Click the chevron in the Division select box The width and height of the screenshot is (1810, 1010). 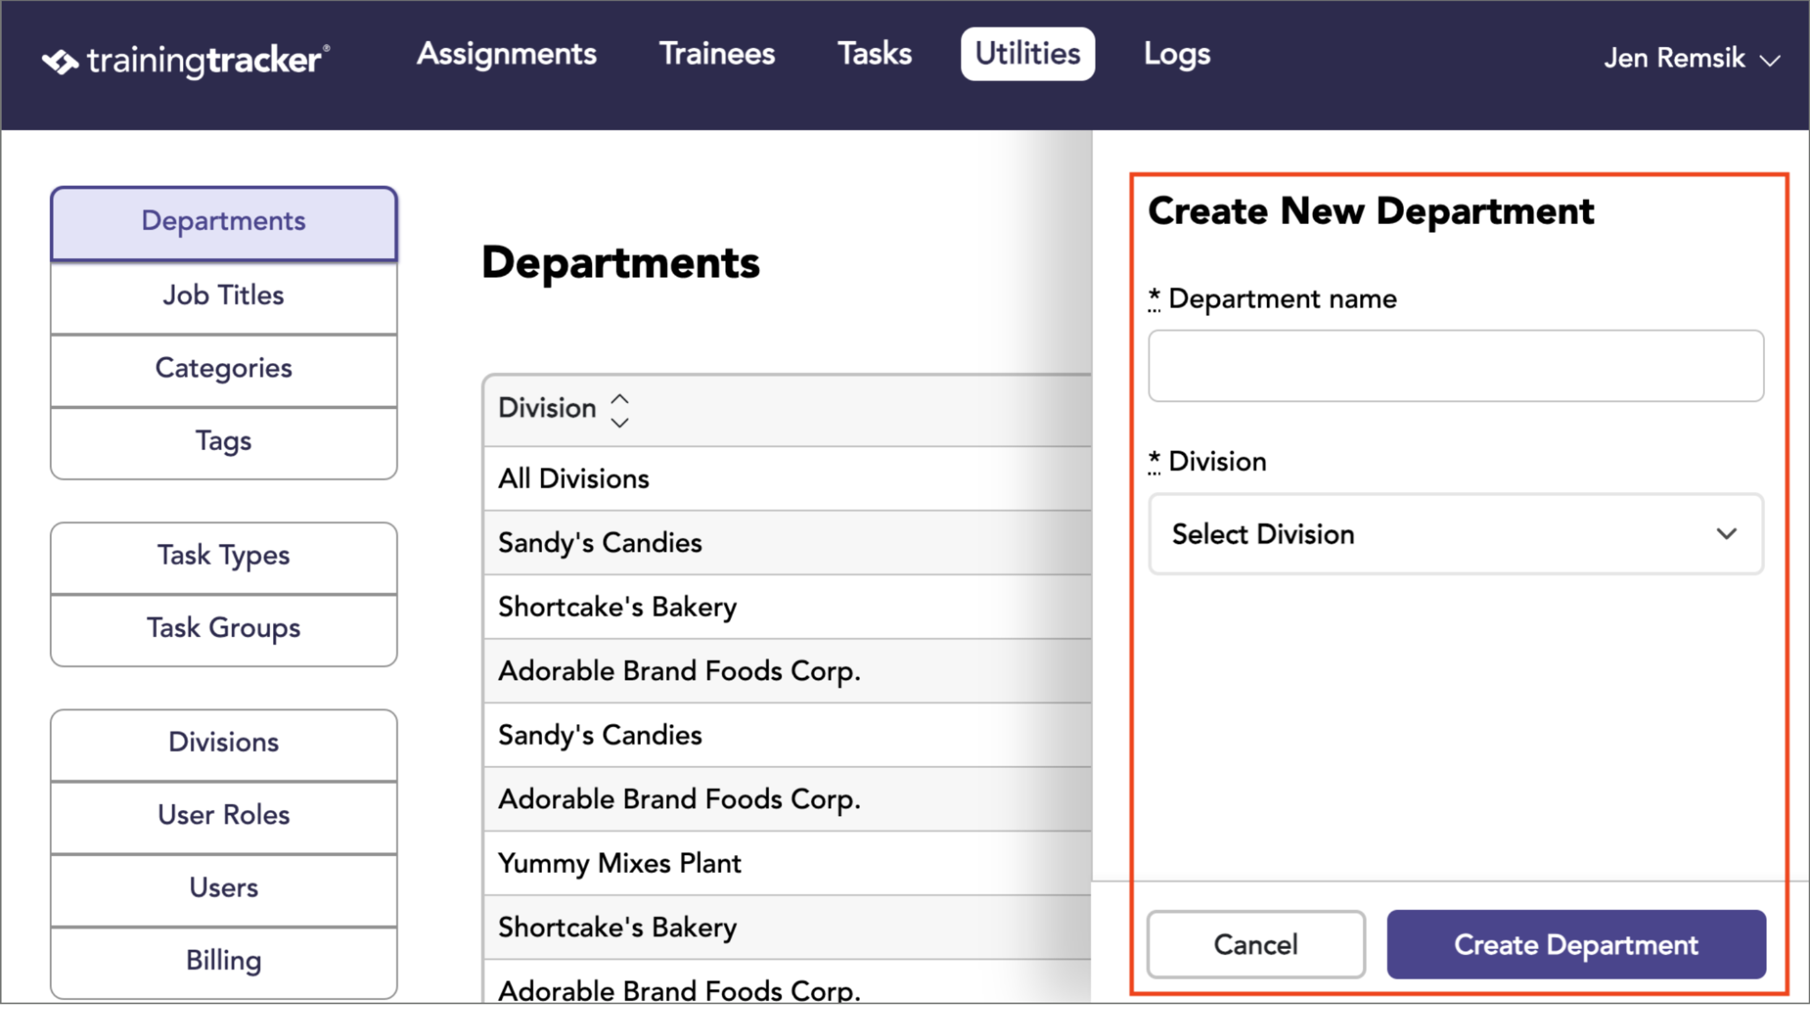(x=1725, y=534)
